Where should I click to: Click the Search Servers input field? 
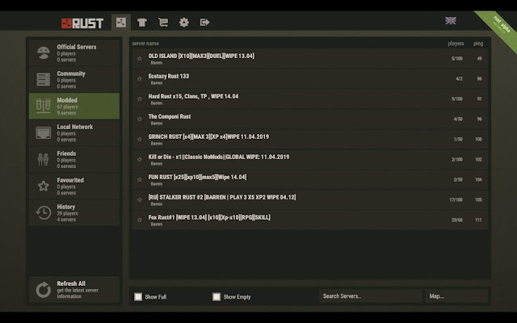[371, 296]
